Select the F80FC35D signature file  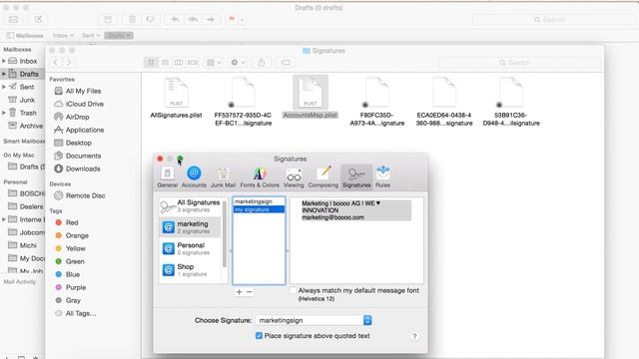pyautogui.click(x=377, y=102)
